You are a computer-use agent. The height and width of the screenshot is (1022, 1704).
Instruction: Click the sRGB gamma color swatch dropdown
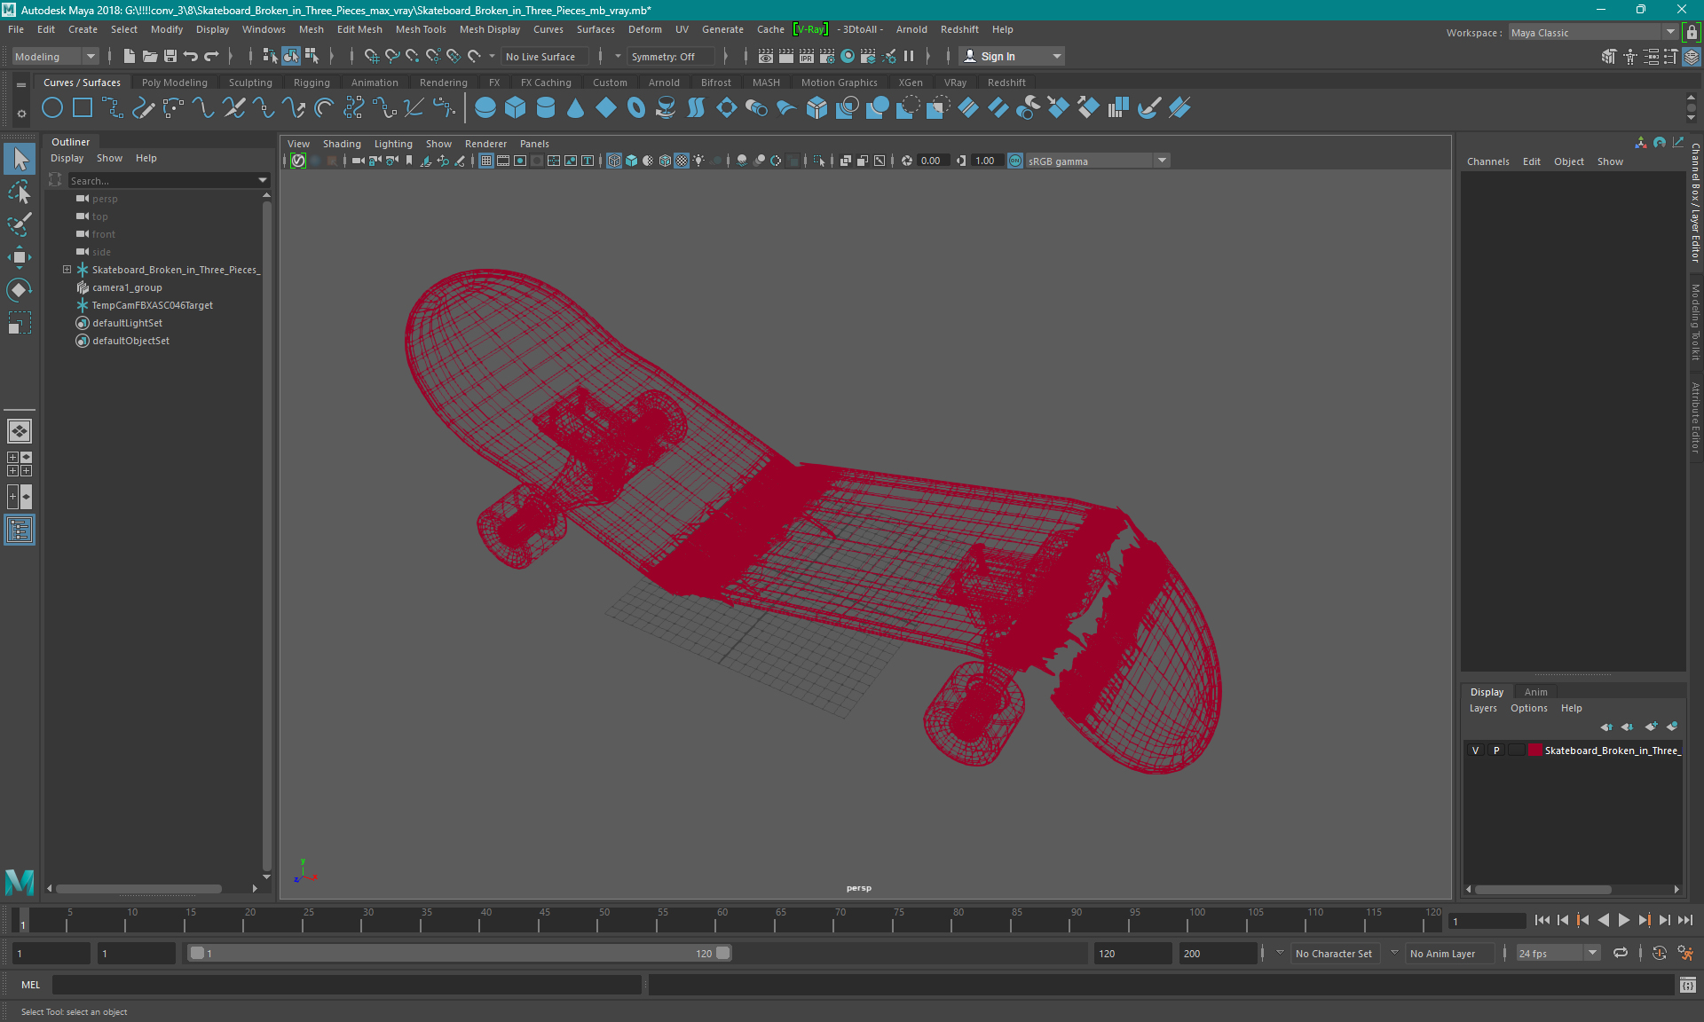1161,160
